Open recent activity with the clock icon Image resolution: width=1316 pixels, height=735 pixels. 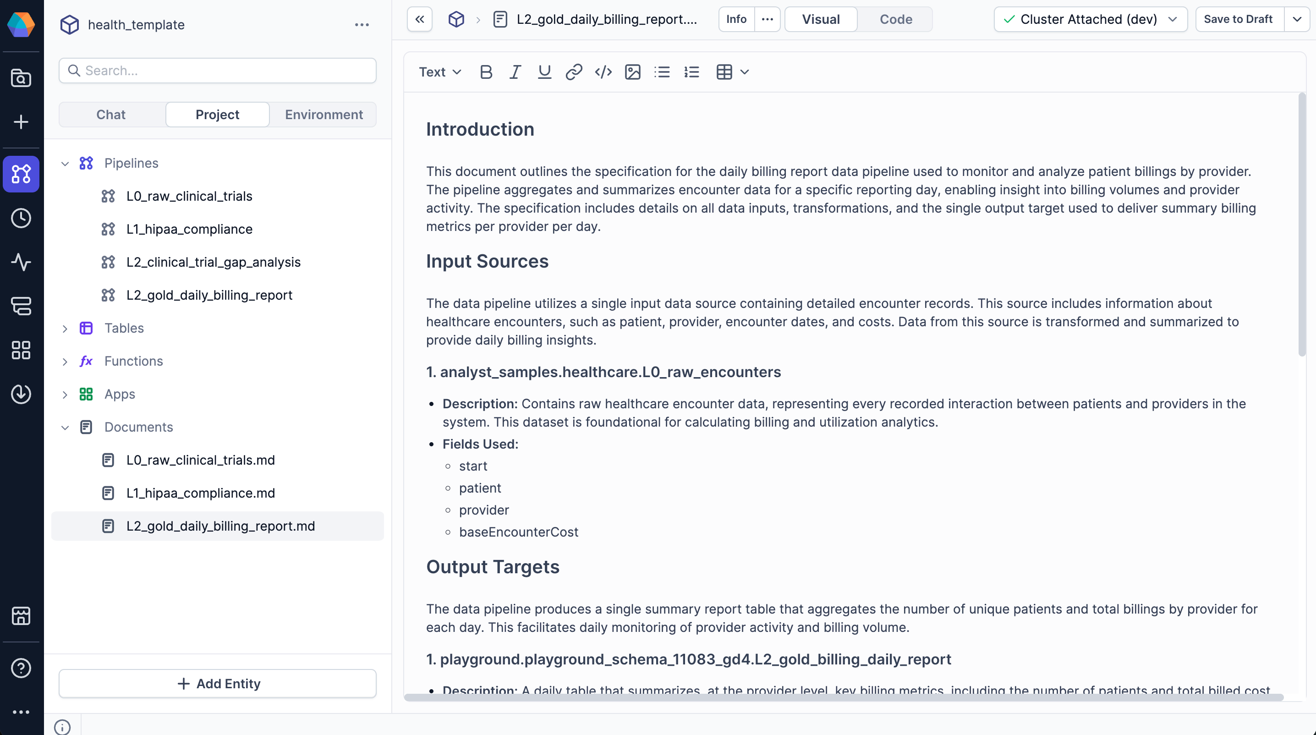[21, 218]
